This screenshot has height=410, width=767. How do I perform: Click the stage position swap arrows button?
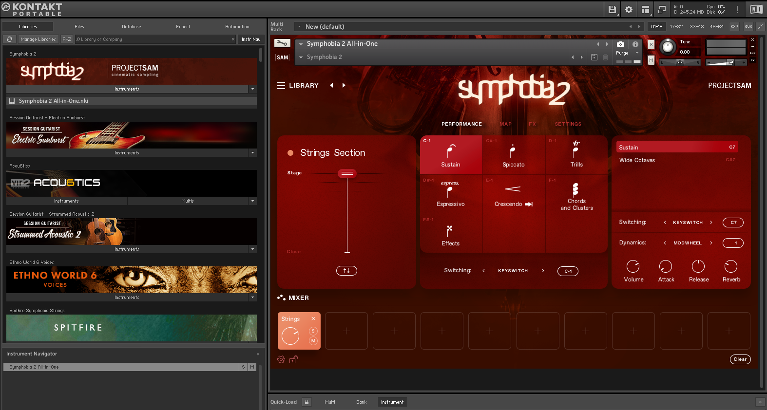click(346, 271)
